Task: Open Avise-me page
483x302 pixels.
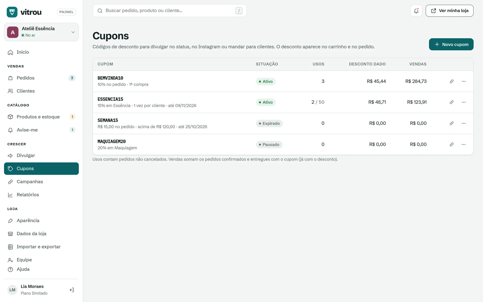Action: point(41,130)
